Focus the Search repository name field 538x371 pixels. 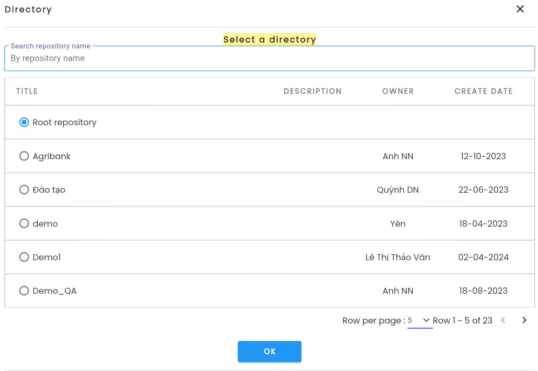270,59
